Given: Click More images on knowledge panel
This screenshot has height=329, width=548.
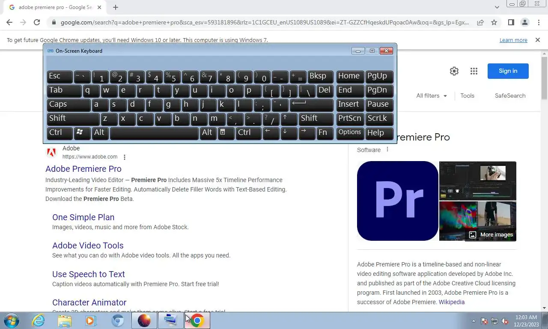Looking at the screenshot, I should (491, 235).
